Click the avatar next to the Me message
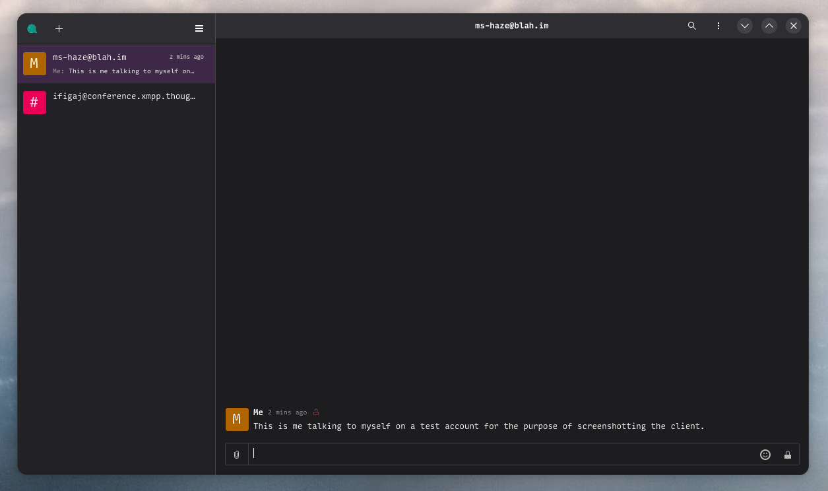Viewport: 828px width, 491px height. pos(237,419)
